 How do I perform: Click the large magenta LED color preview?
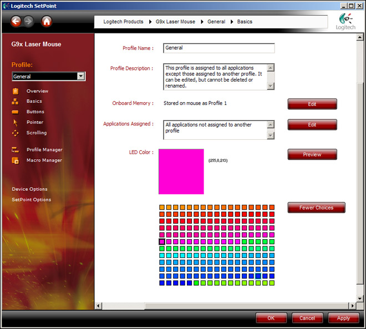pos(181,171)
